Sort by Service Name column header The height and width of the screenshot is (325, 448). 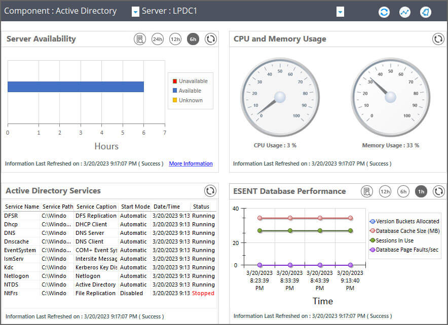22,207
